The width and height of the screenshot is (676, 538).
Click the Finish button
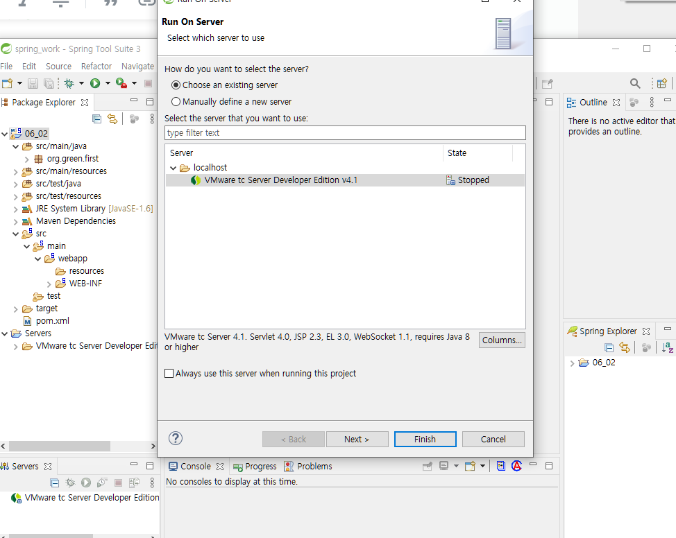pos(425,439)
